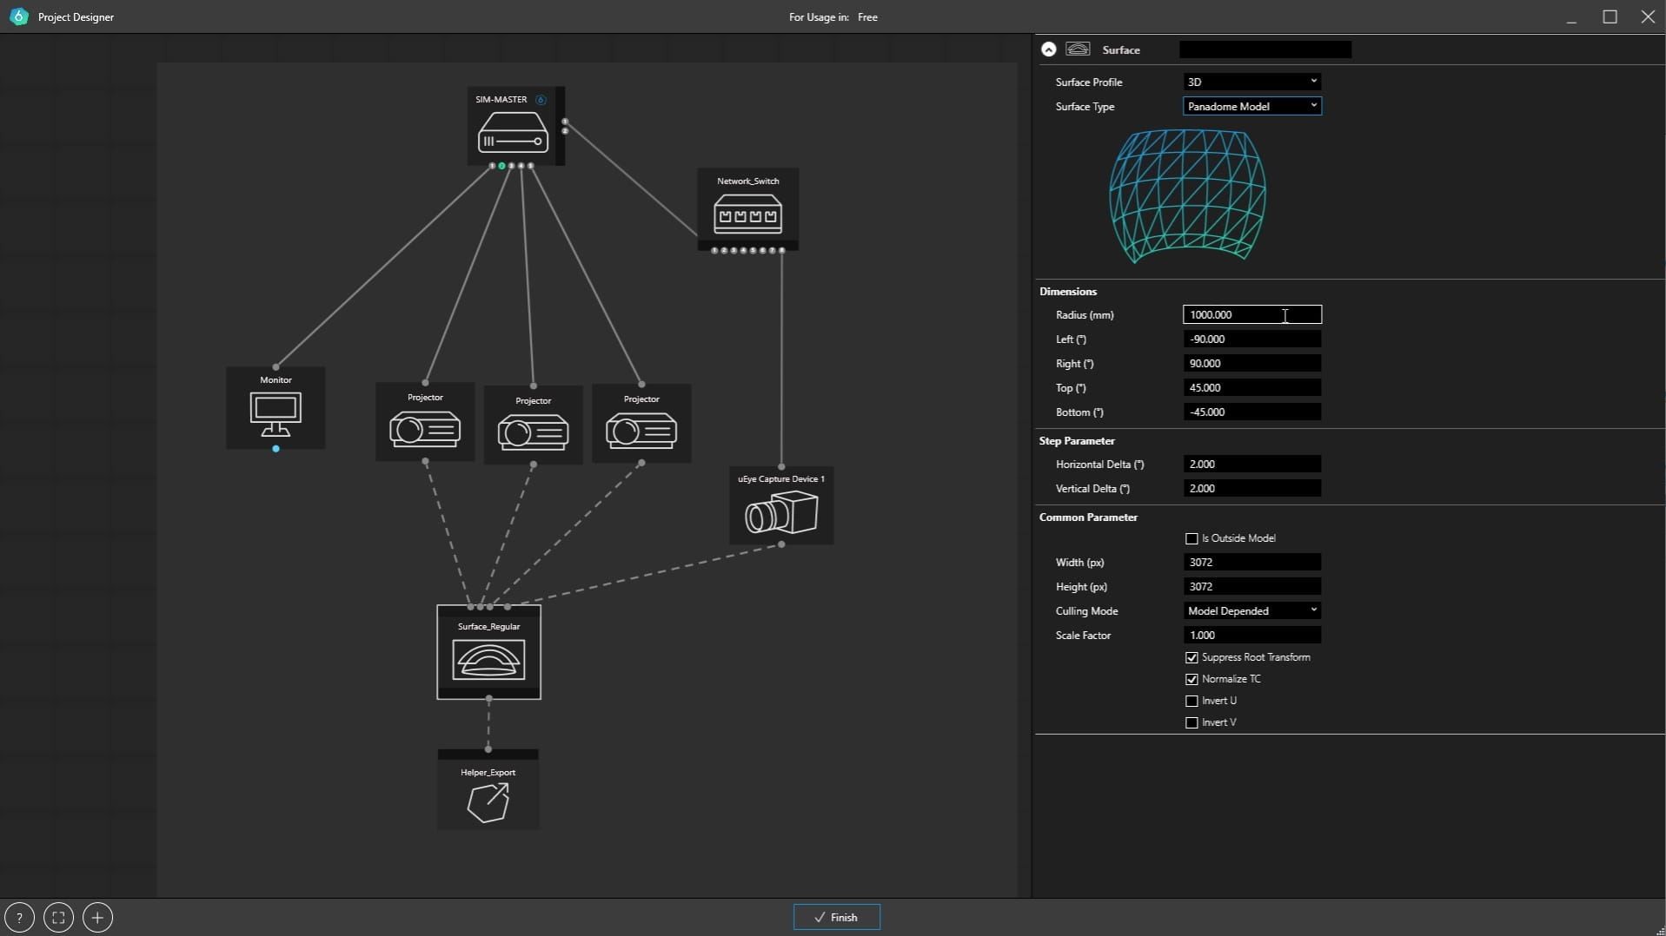Click the add node plus icon

97,917
